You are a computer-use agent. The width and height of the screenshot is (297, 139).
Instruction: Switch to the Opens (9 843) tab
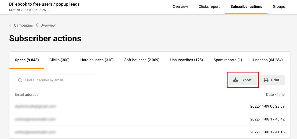(x=27, y=60)
